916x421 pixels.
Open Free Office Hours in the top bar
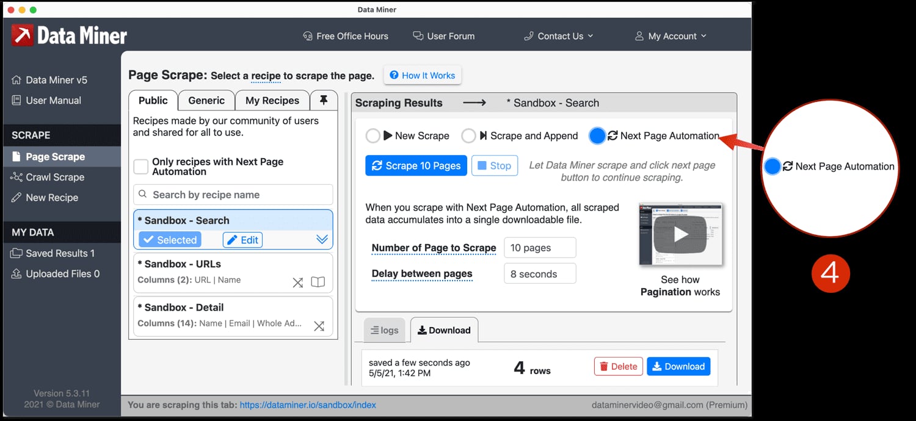(x=346, y=36)
